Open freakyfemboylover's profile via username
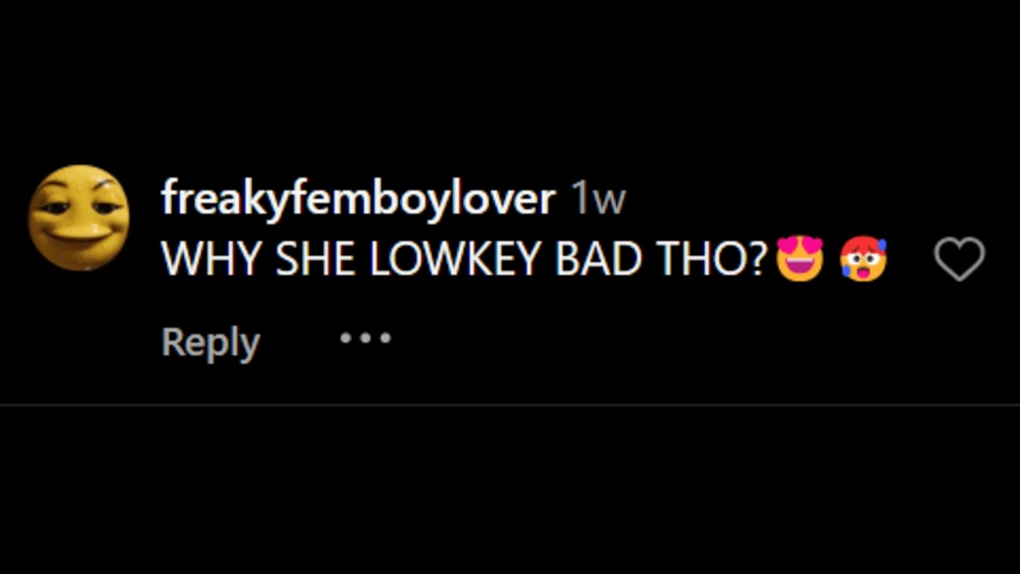 pos(358,197)
